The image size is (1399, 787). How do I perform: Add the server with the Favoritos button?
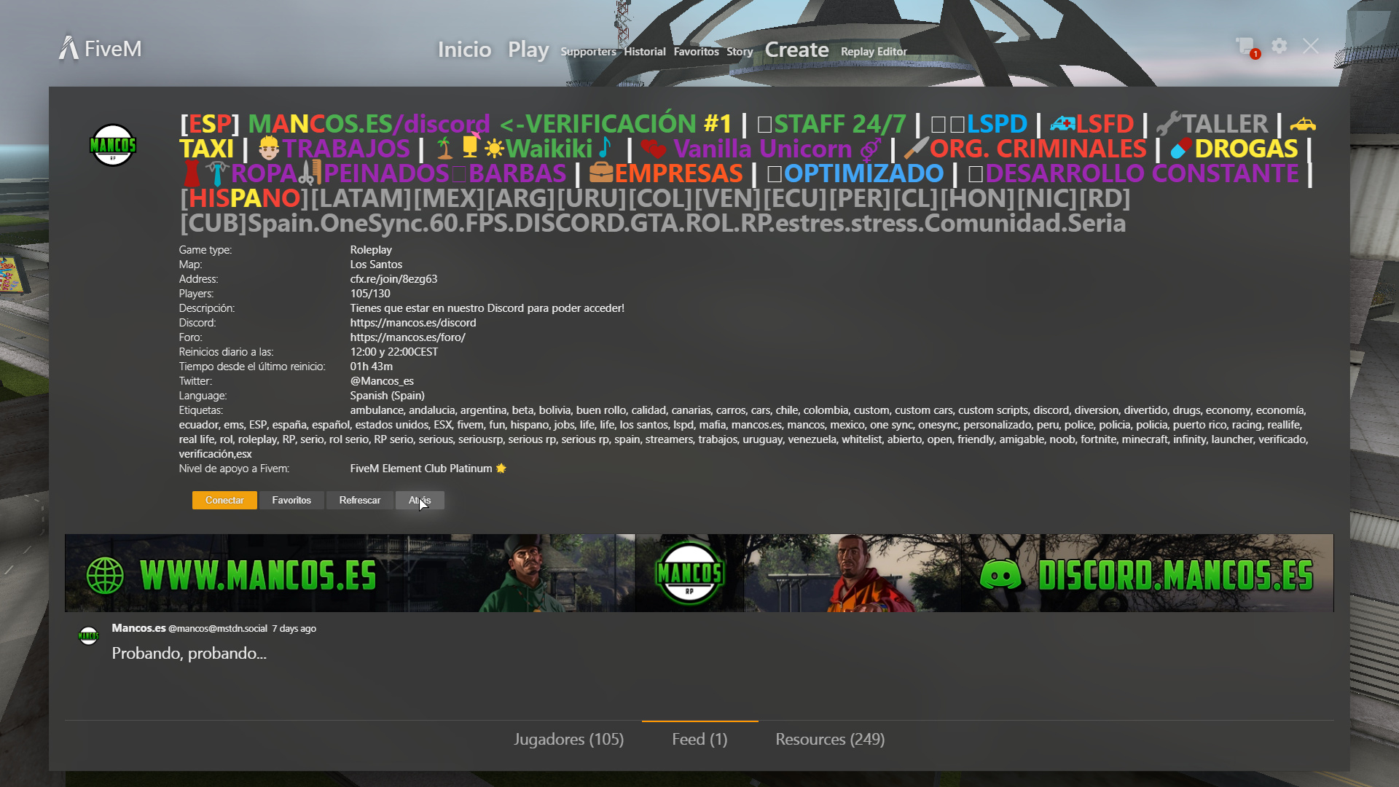[291, 500]
